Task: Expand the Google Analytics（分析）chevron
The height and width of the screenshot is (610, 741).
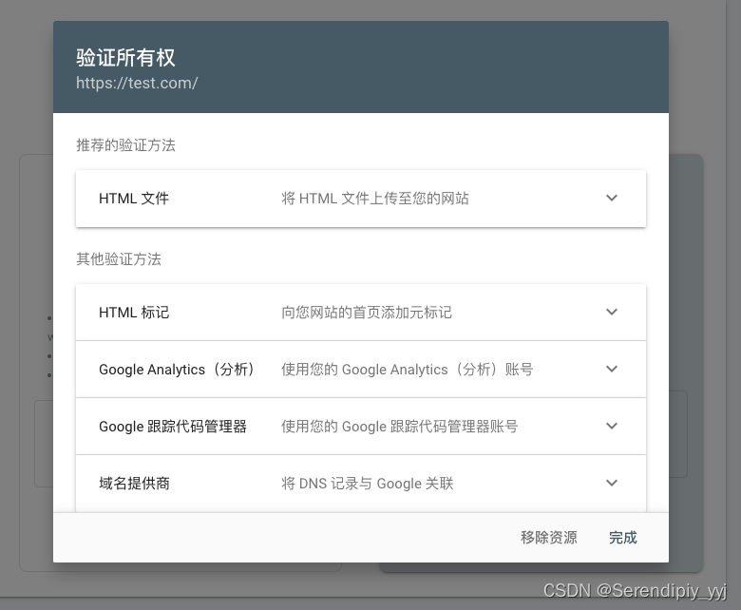Action: pos(612,369)
